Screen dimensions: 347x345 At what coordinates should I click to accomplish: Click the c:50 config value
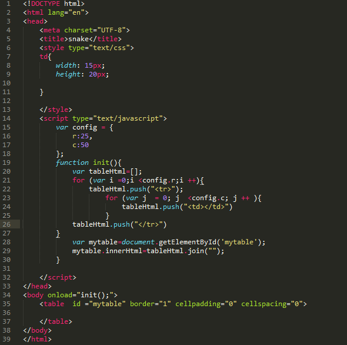pos(81,145)
